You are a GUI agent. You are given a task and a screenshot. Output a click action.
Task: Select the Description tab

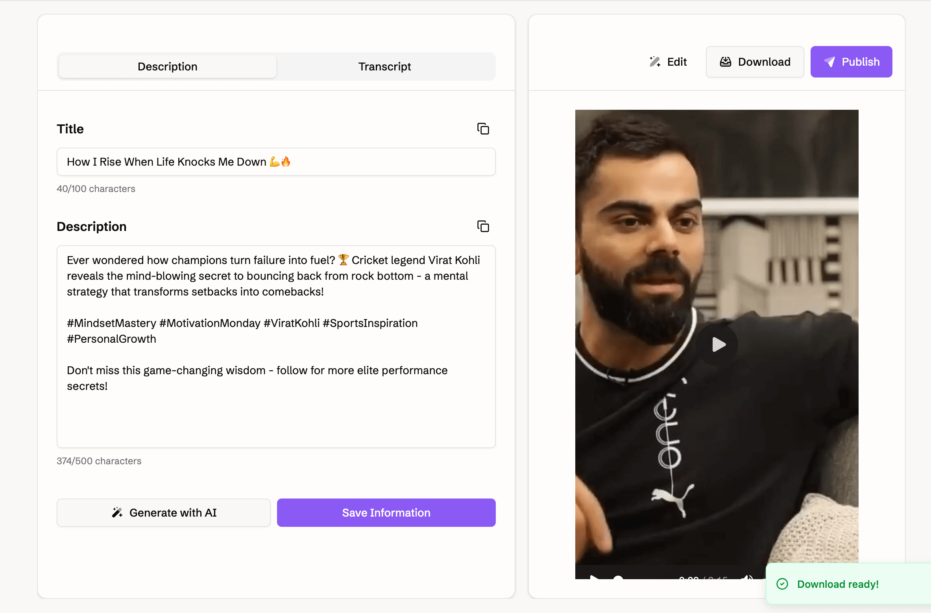tap(167, 66)
